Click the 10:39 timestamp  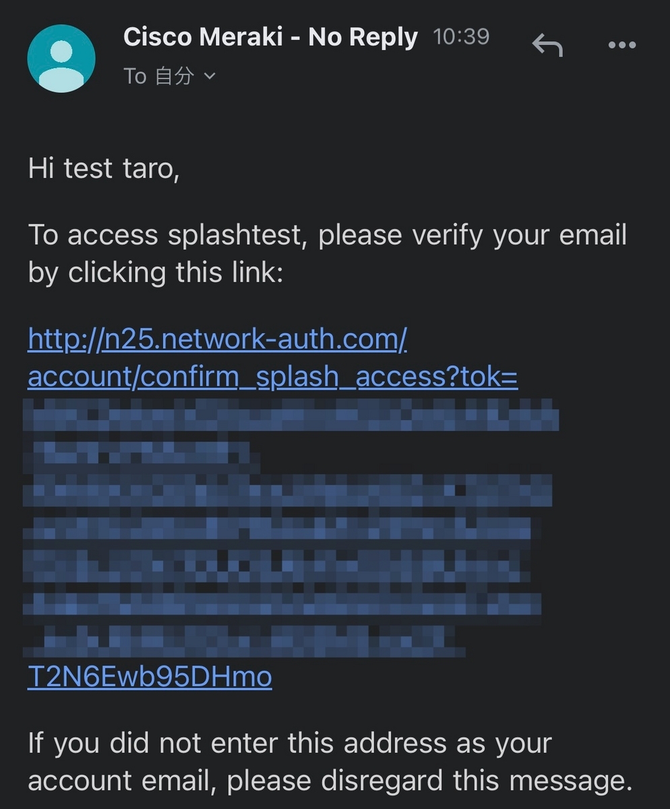[461, 36]
